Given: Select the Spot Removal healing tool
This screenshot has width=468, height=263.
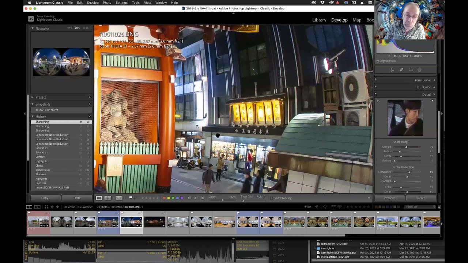Looking at the screenshot, I should (401, 70).
